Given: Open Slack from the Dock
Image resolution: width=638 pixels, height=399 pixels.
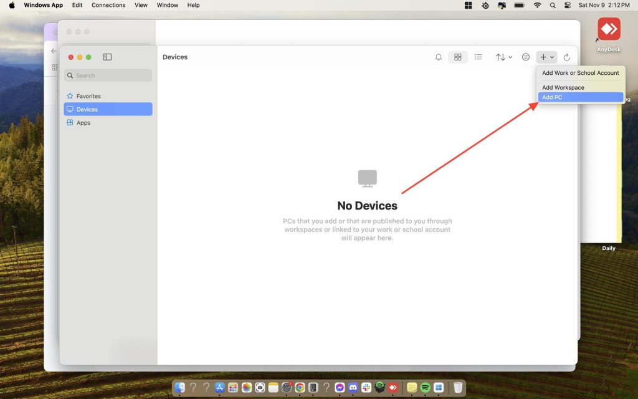Looking at the screenshot, I should pos(366,387).
